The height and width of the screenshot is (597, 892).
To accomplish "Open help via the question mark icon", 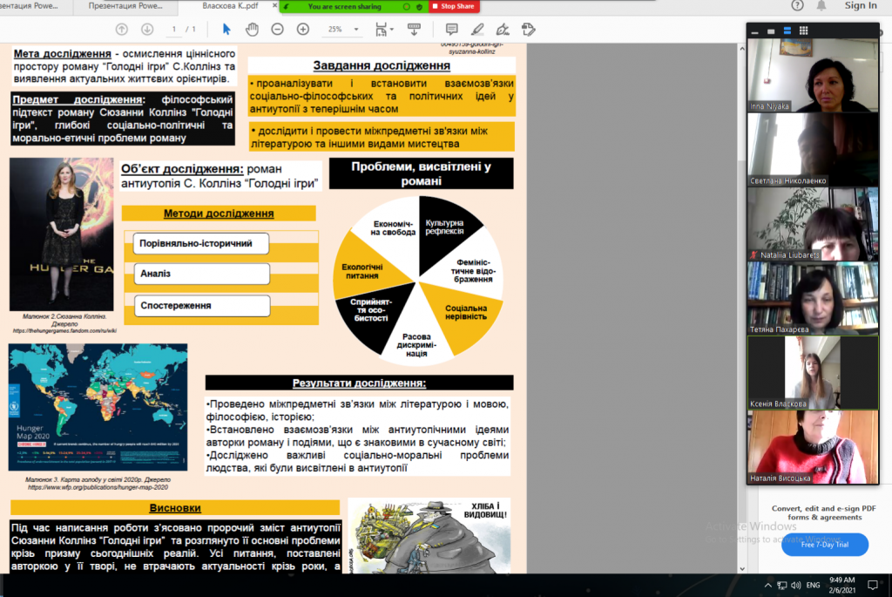I will (798, 6).
